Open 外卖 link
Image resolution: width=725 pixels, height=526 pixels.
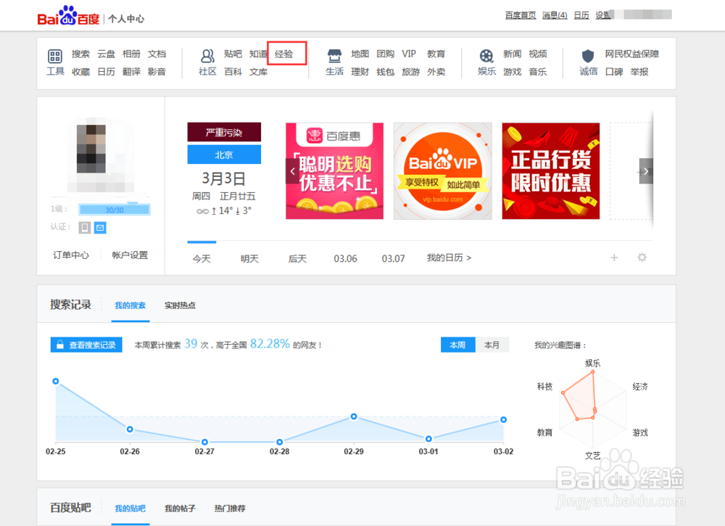(x=436, y=72)
